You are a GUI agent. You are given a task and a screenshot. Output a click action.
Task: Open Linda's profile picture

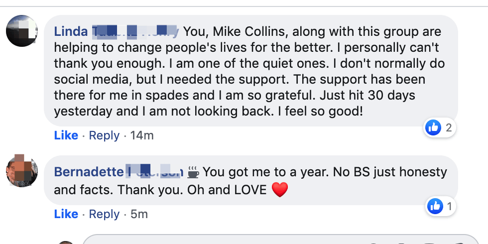(21, 31)
